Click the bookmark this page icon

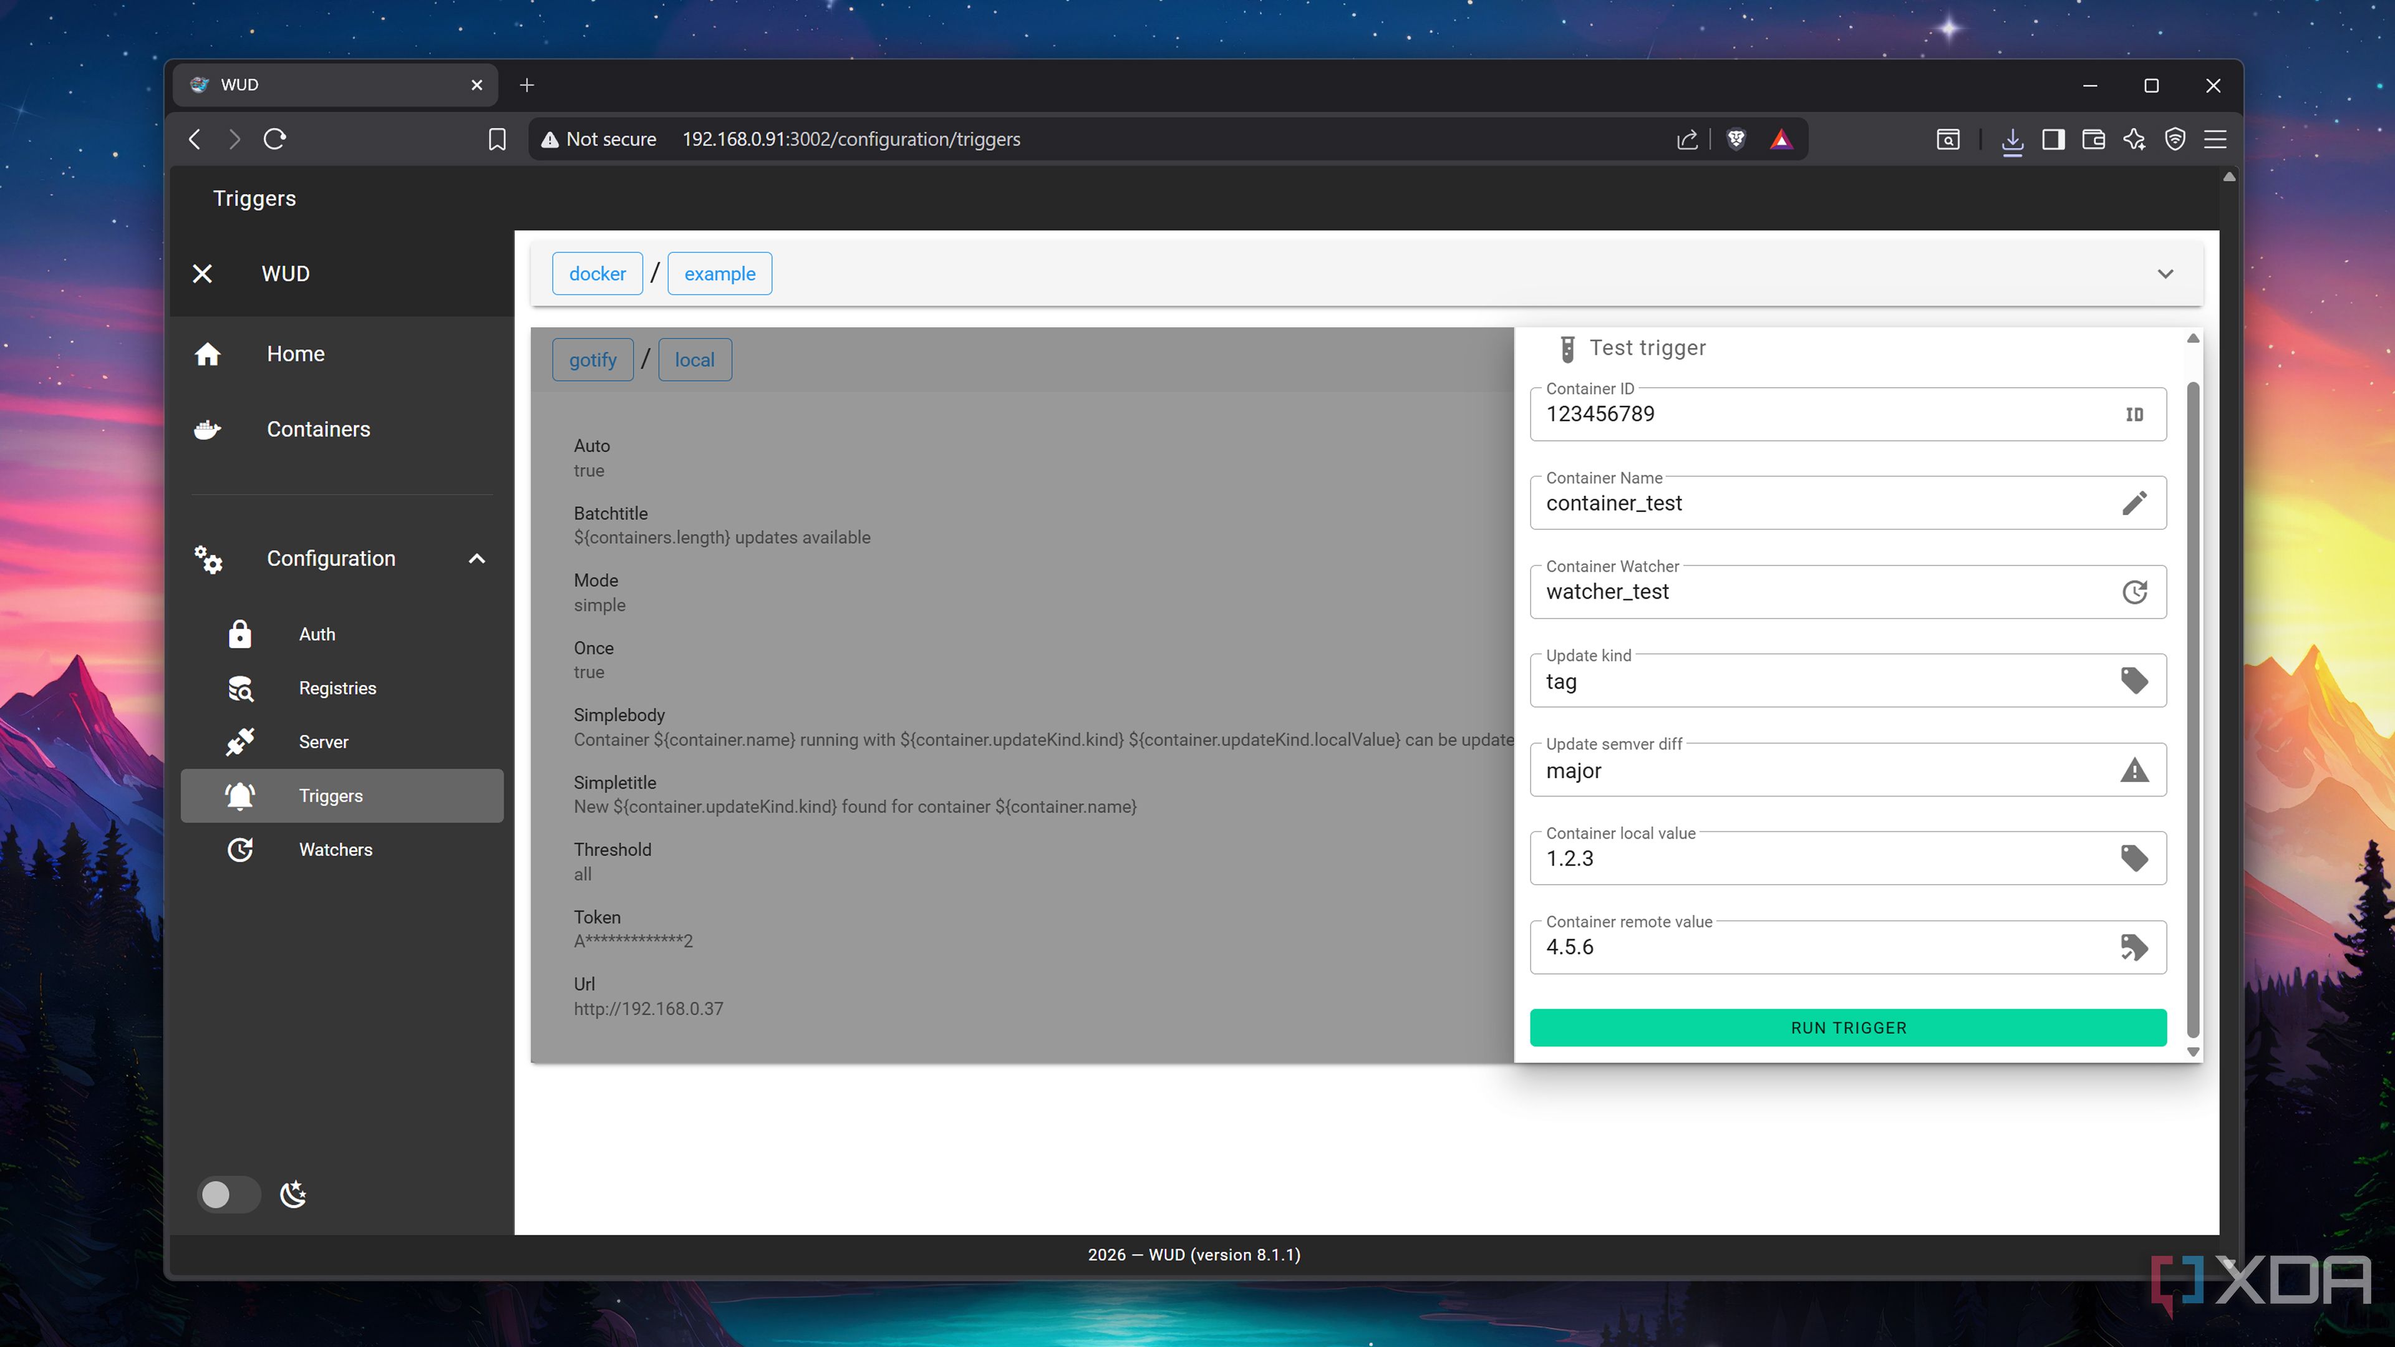pyautogui.click(x=498, y=140)
